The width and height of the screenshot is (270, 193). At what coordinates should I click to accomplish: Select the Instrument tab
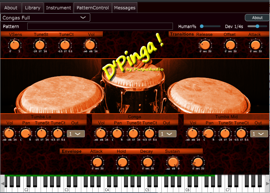[59, 8]
